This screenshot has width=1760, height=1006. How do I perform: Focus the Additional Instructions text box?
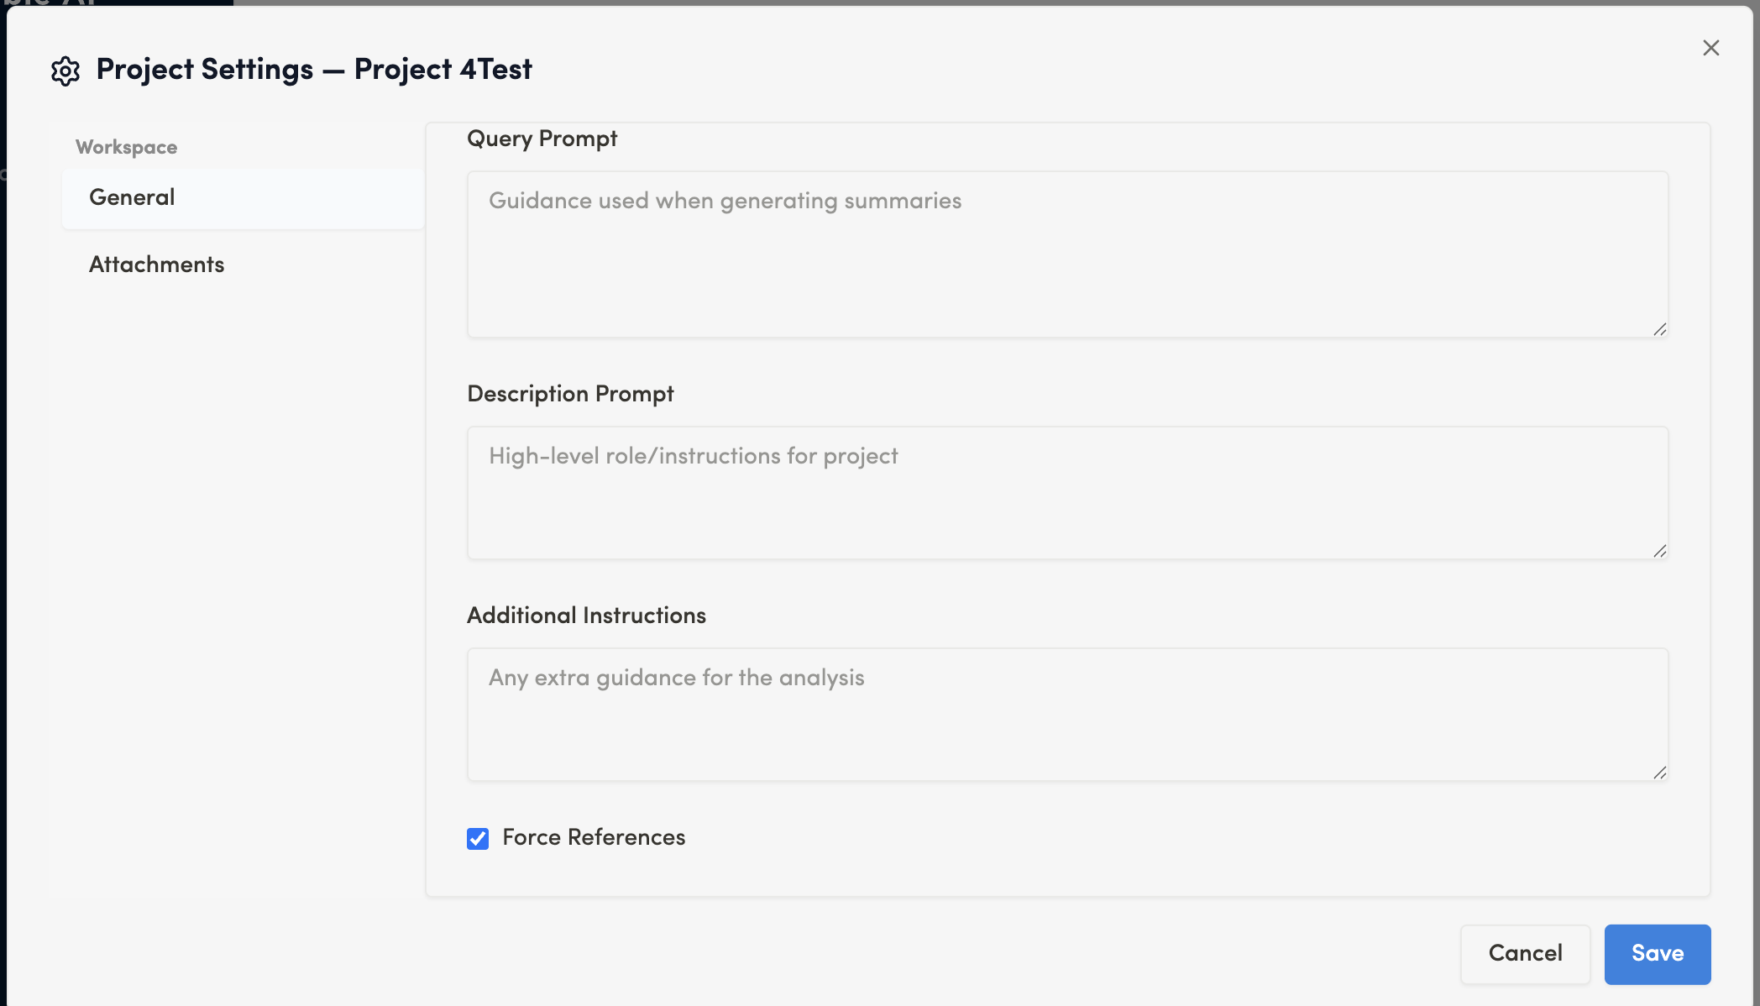[1066, 714]
